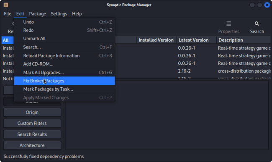Choose Undo from Edit menu
272x162 pixels.
[64, 22]
